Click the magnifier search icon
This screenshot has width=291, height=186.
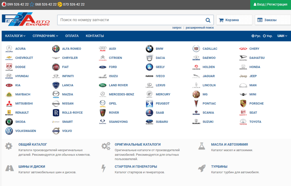click(208, 20)
